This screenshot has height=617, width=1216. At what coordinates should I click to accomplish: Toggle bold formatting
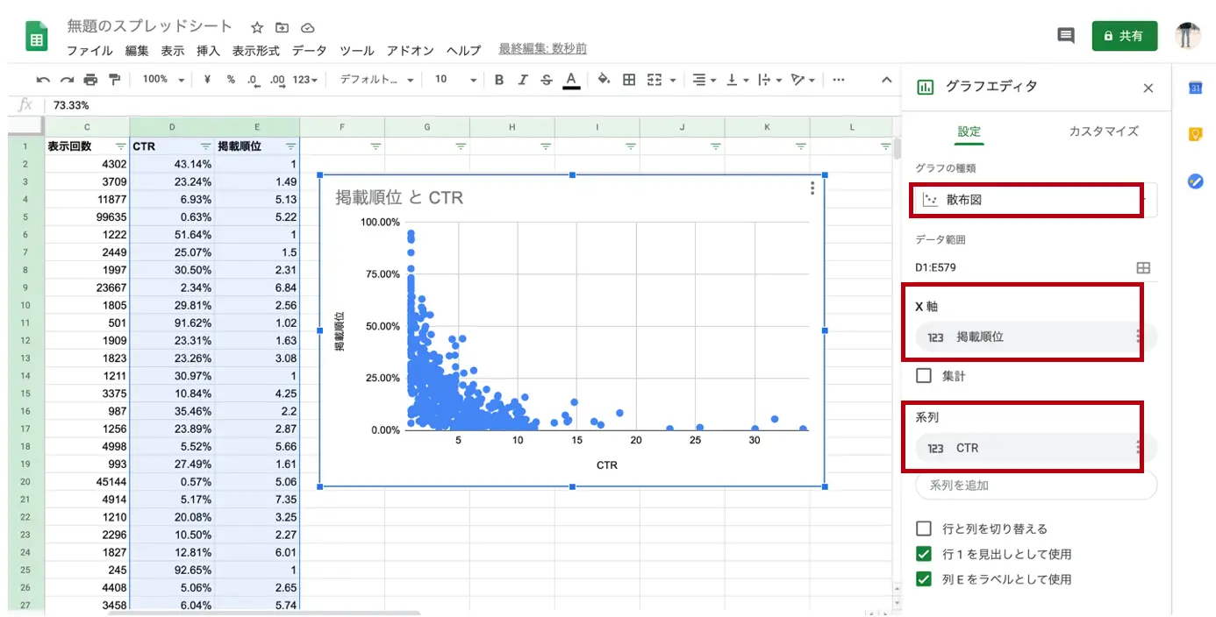[499, 80]
